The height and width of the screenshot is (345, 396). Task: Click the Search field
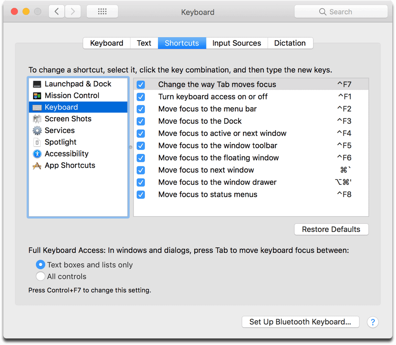coord(341,12)
